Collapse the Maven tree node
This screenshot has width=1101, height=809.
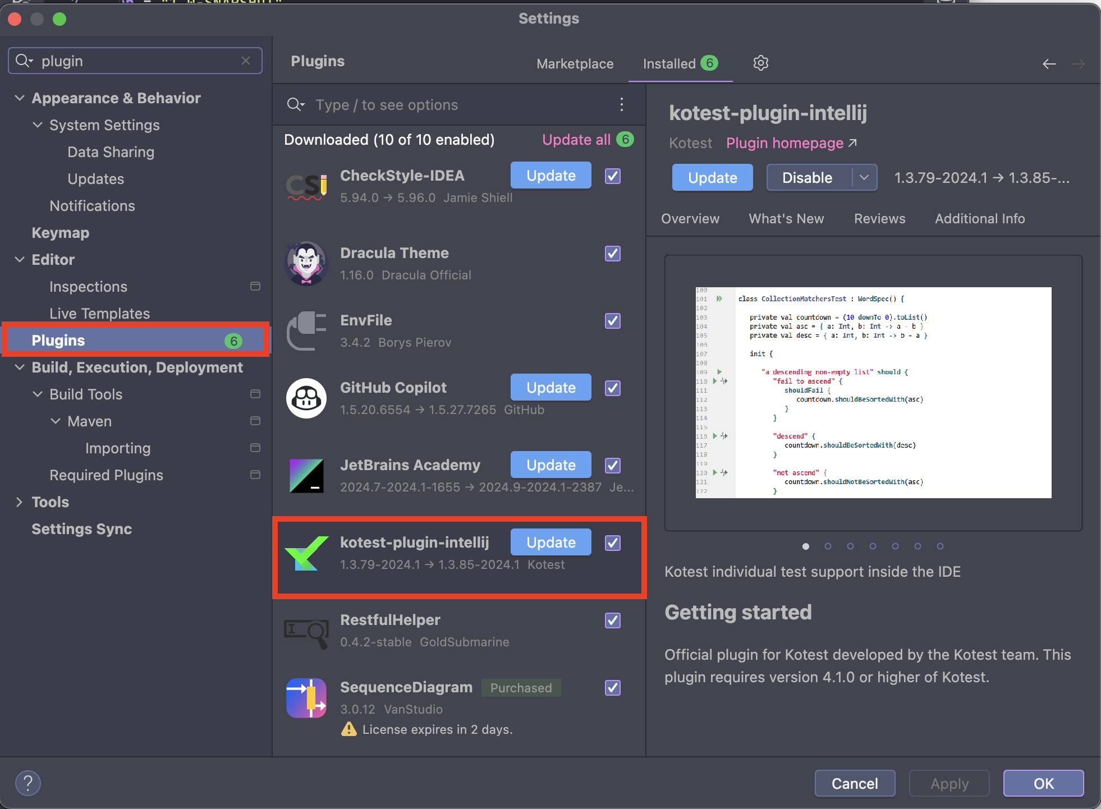(56, 421)
